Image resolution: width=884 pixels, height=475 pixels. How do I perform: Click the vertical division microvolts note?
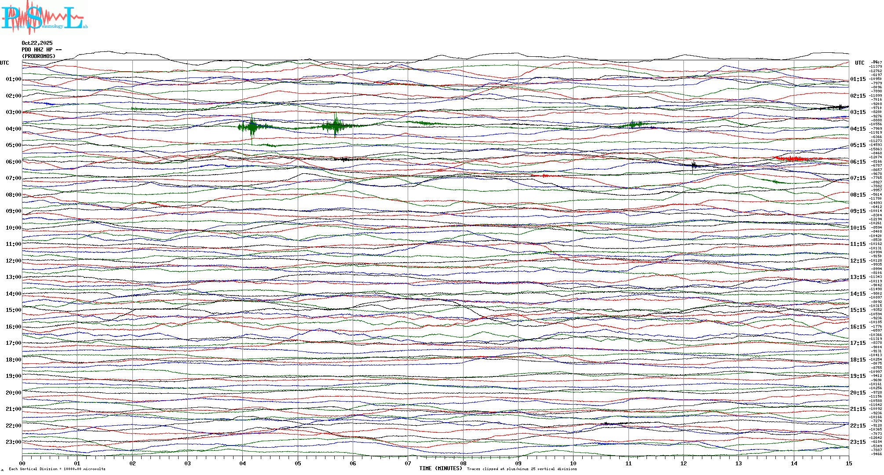click(x=57, y=469)
